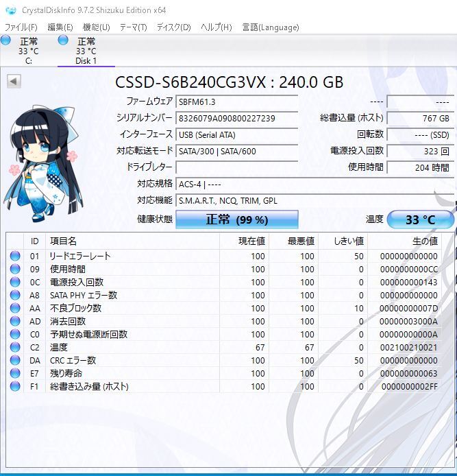The image size is (457, 476).
Task: Open the ディスク(D) menu
Action: pos(174,27)
